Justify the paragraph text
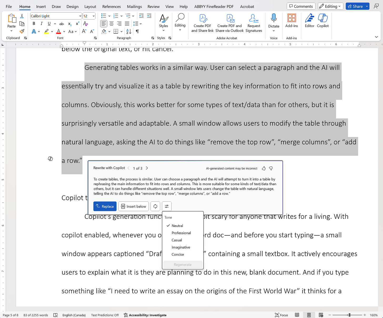The width and height of the screenshot is (383, 318). (127, 24)
